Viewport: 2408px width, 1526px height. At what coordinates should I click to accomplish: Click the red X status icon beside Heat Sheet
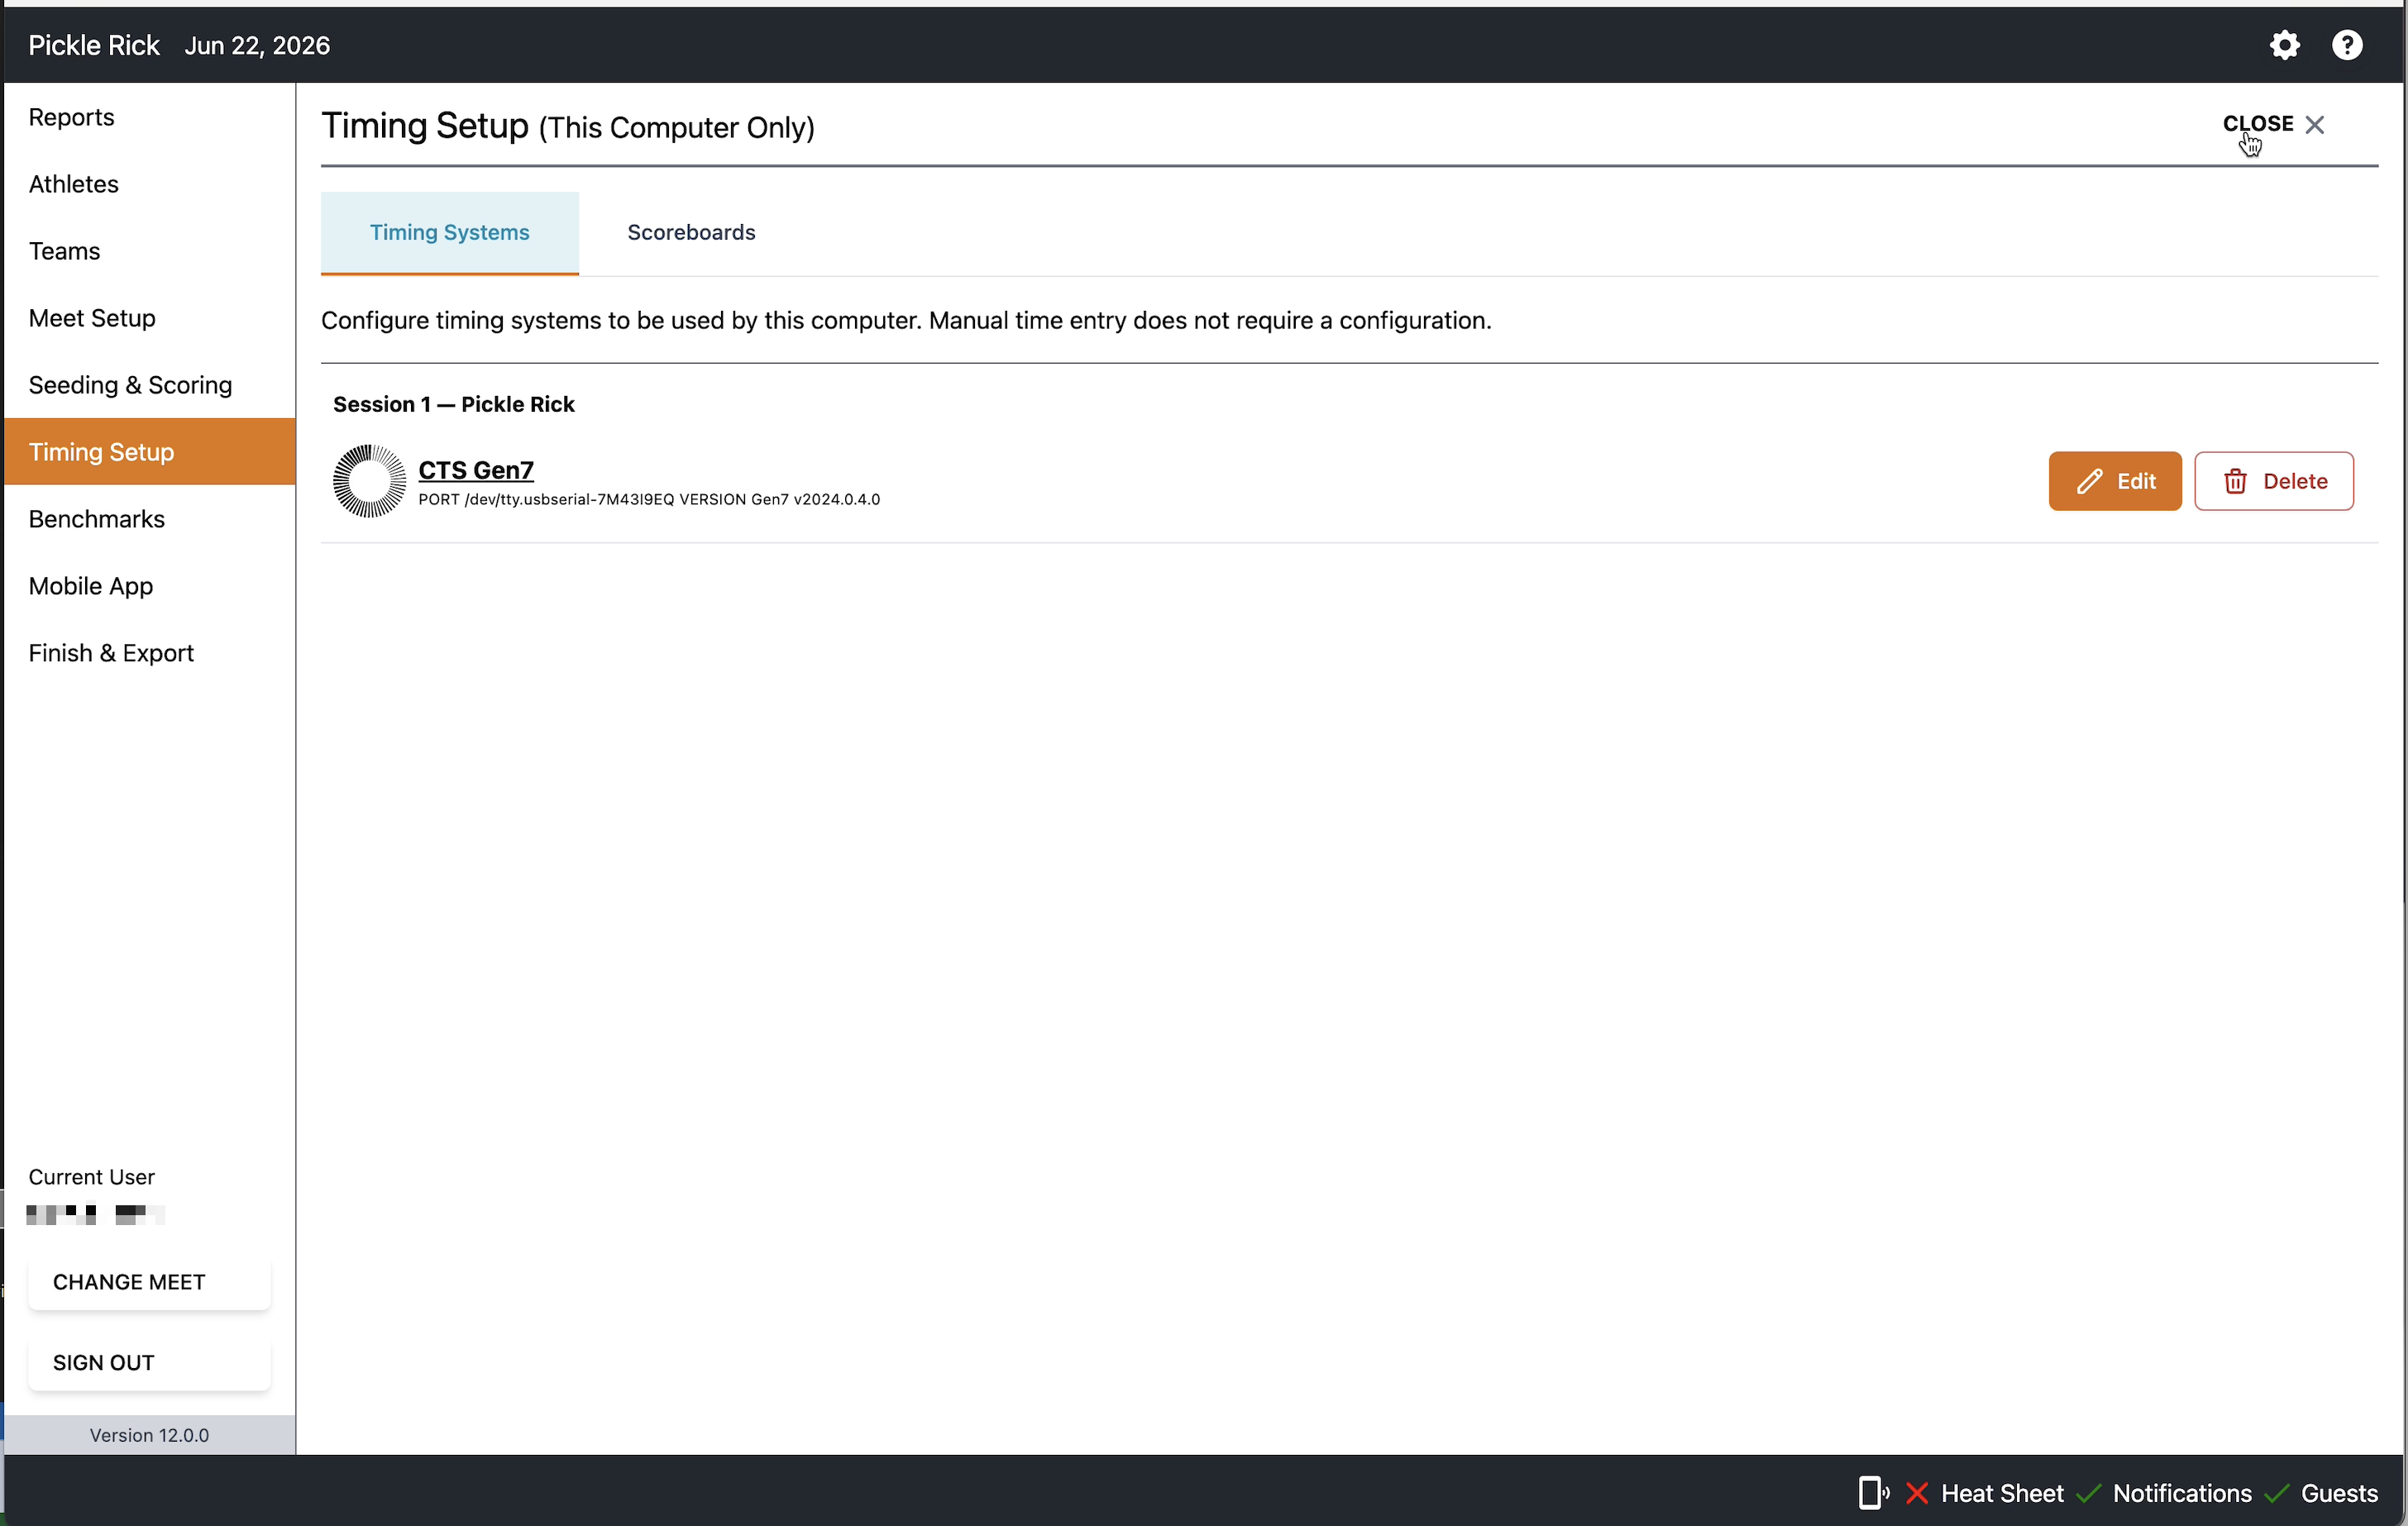click(1917, 1493)
